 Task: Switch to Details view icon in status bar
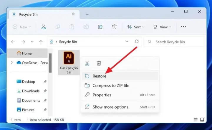tap(196, 119)
